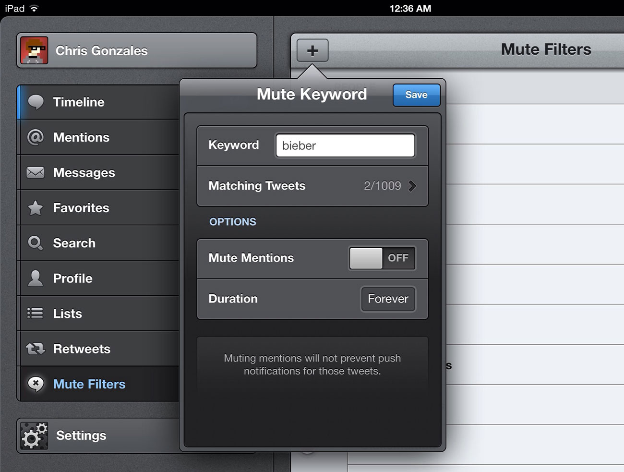Viewport: 624px width, 472px height.
Task: Tap the Chris Gonzales avatar picture
Action: coord(34,50)
